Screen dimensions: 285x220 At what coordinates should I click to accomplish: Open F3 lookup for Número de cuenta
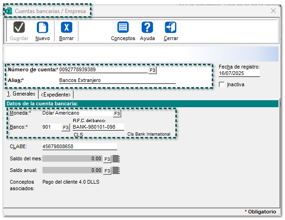point(153,70)
